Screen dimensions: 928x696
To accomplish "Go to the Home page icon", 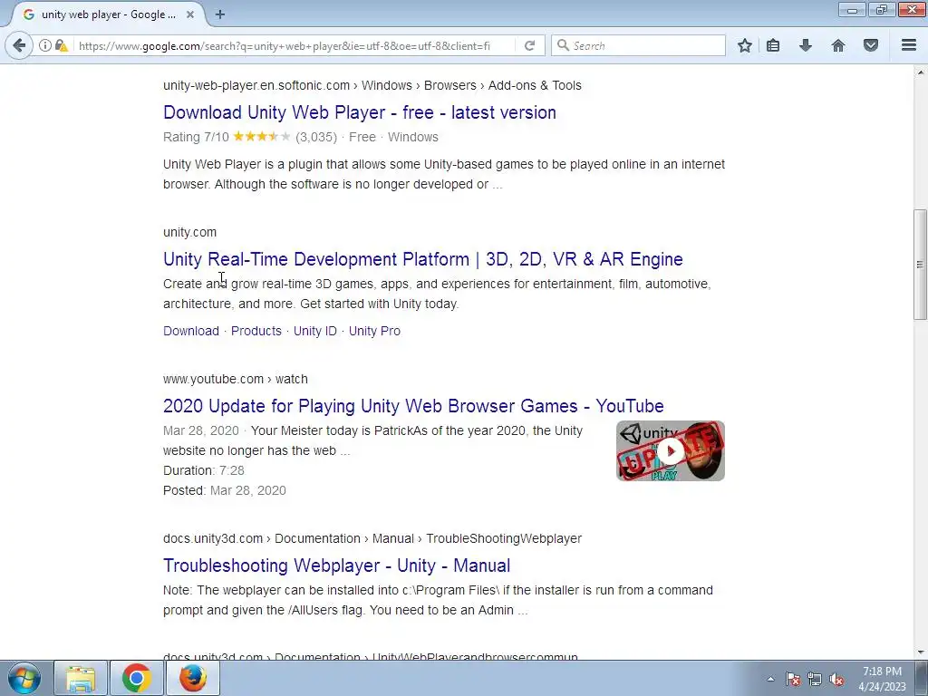I will click(838, 45).
